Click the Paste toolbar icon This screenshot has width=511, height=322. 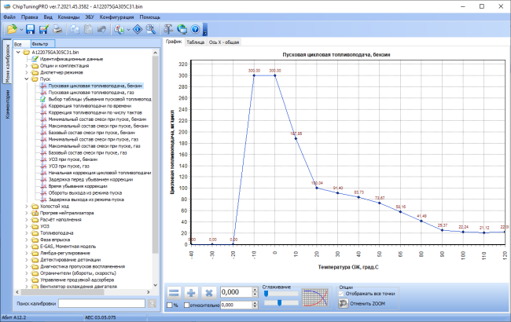[88, 29]
